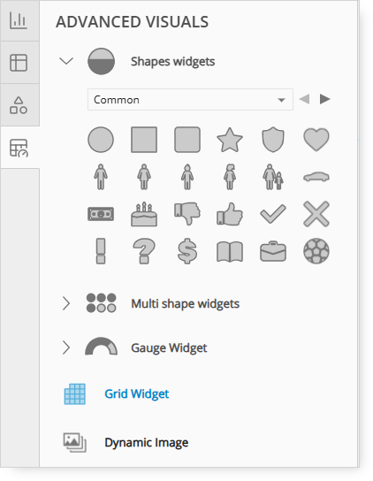Select the checkmark shape

(273, 214)
